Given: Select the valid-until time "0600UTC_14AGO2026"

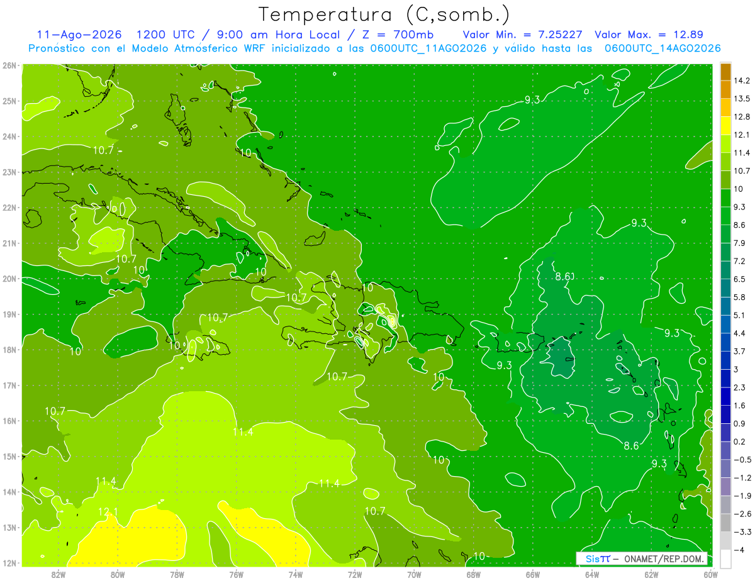Looking at the screenshot, I should [662, 48].
